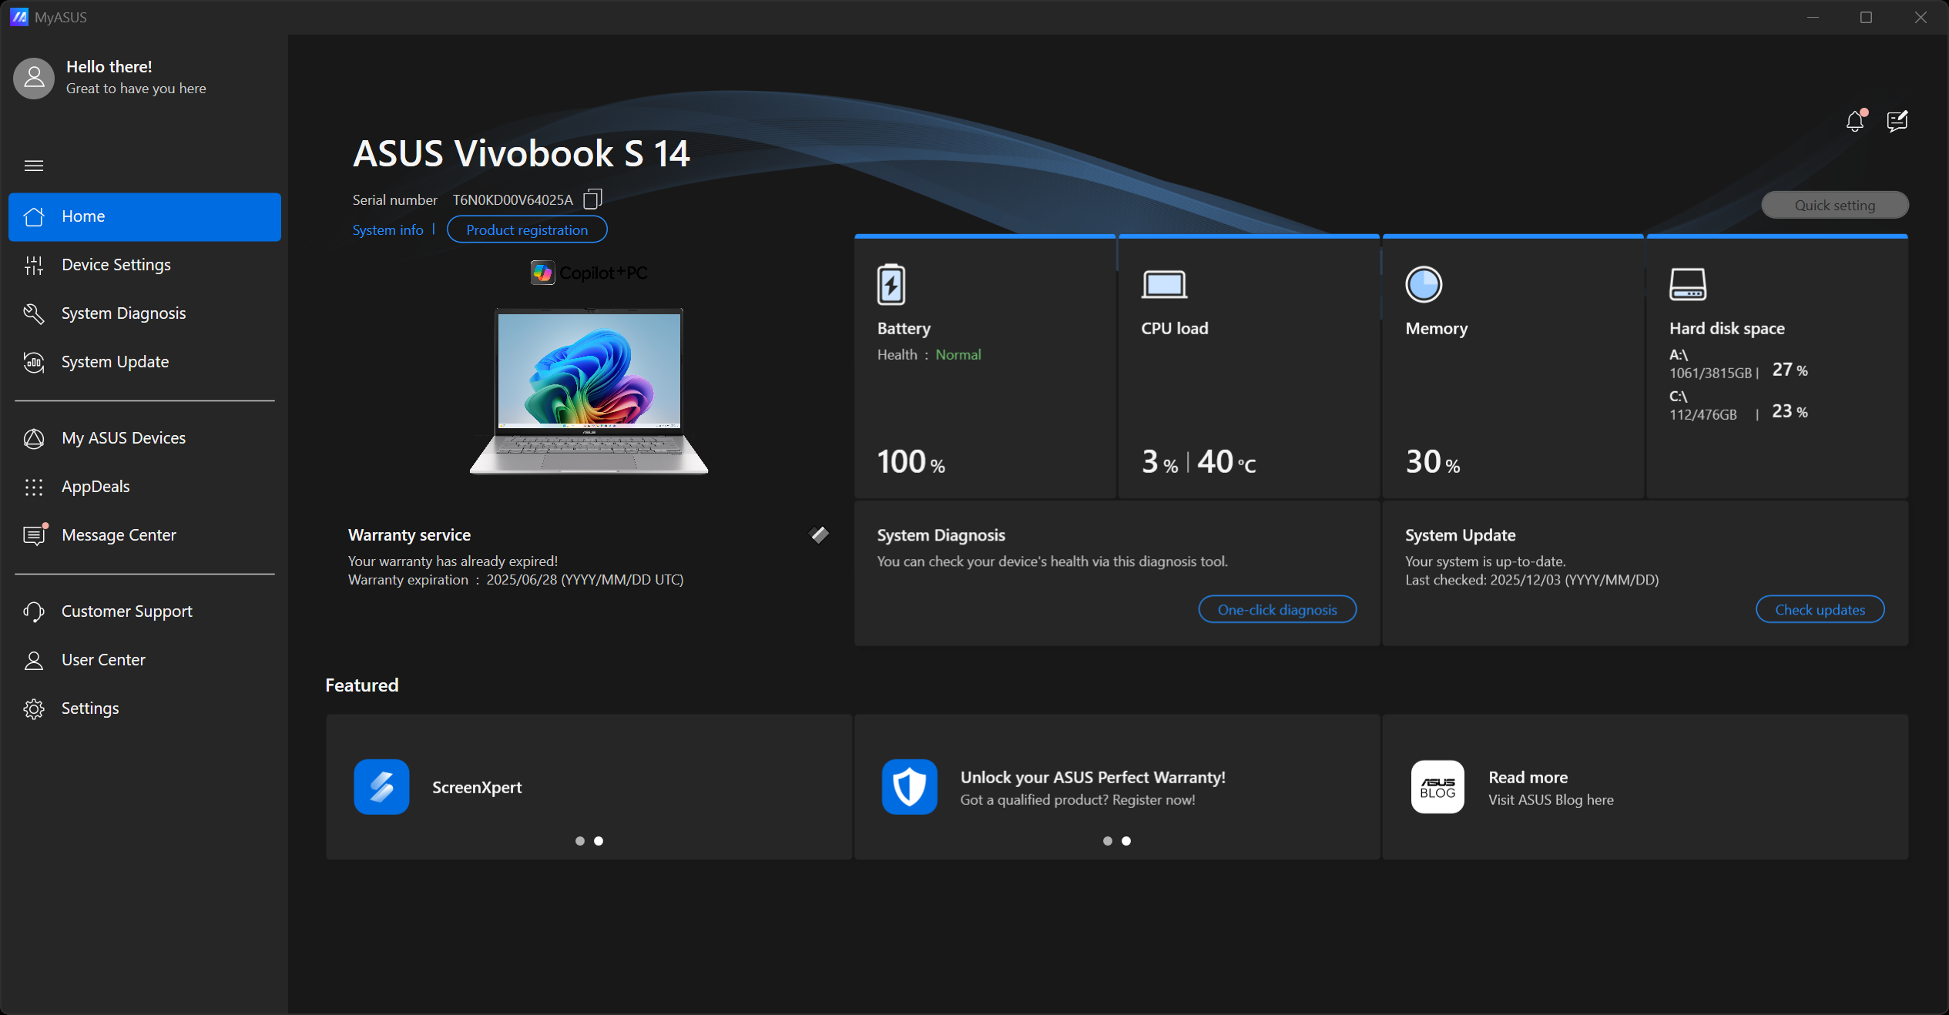
Task: Click the Check updates button
Action: [1820, 609]
